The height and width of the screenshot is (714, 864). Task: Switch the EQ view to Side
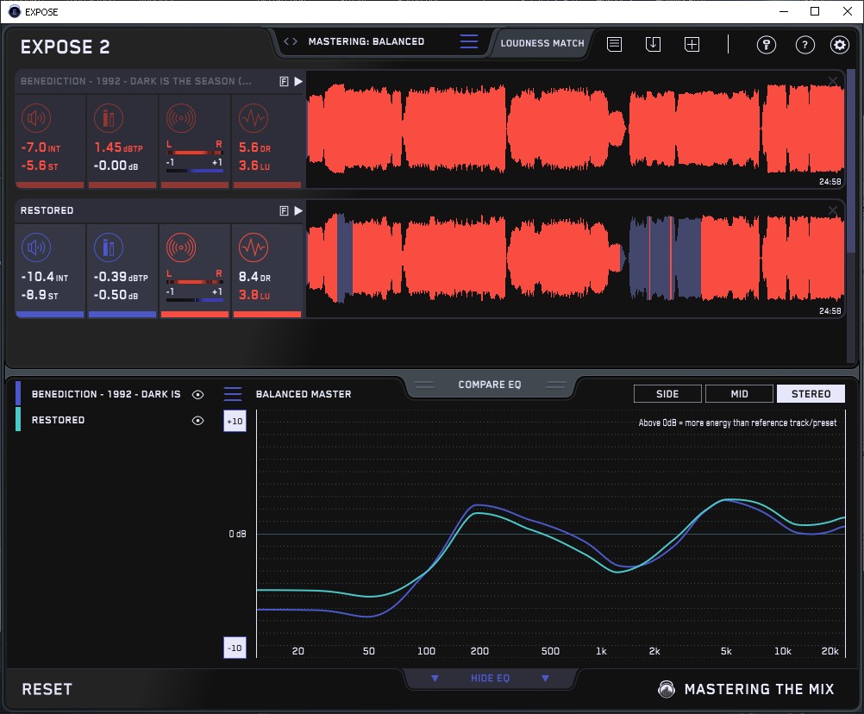click(667, 394)
